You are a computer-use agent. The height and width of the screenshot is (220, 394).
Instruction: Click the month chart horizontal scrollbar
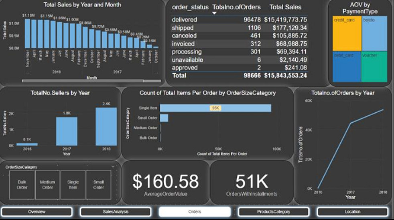83,81
